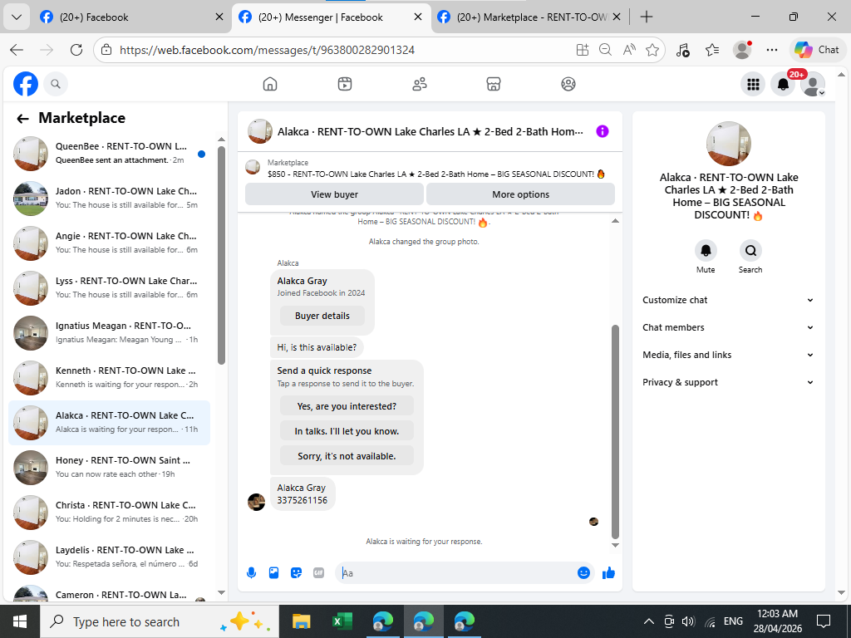Open zoom out magnifier in address bar
Screen dimensions: 851x638
click(x=605, y=50)
